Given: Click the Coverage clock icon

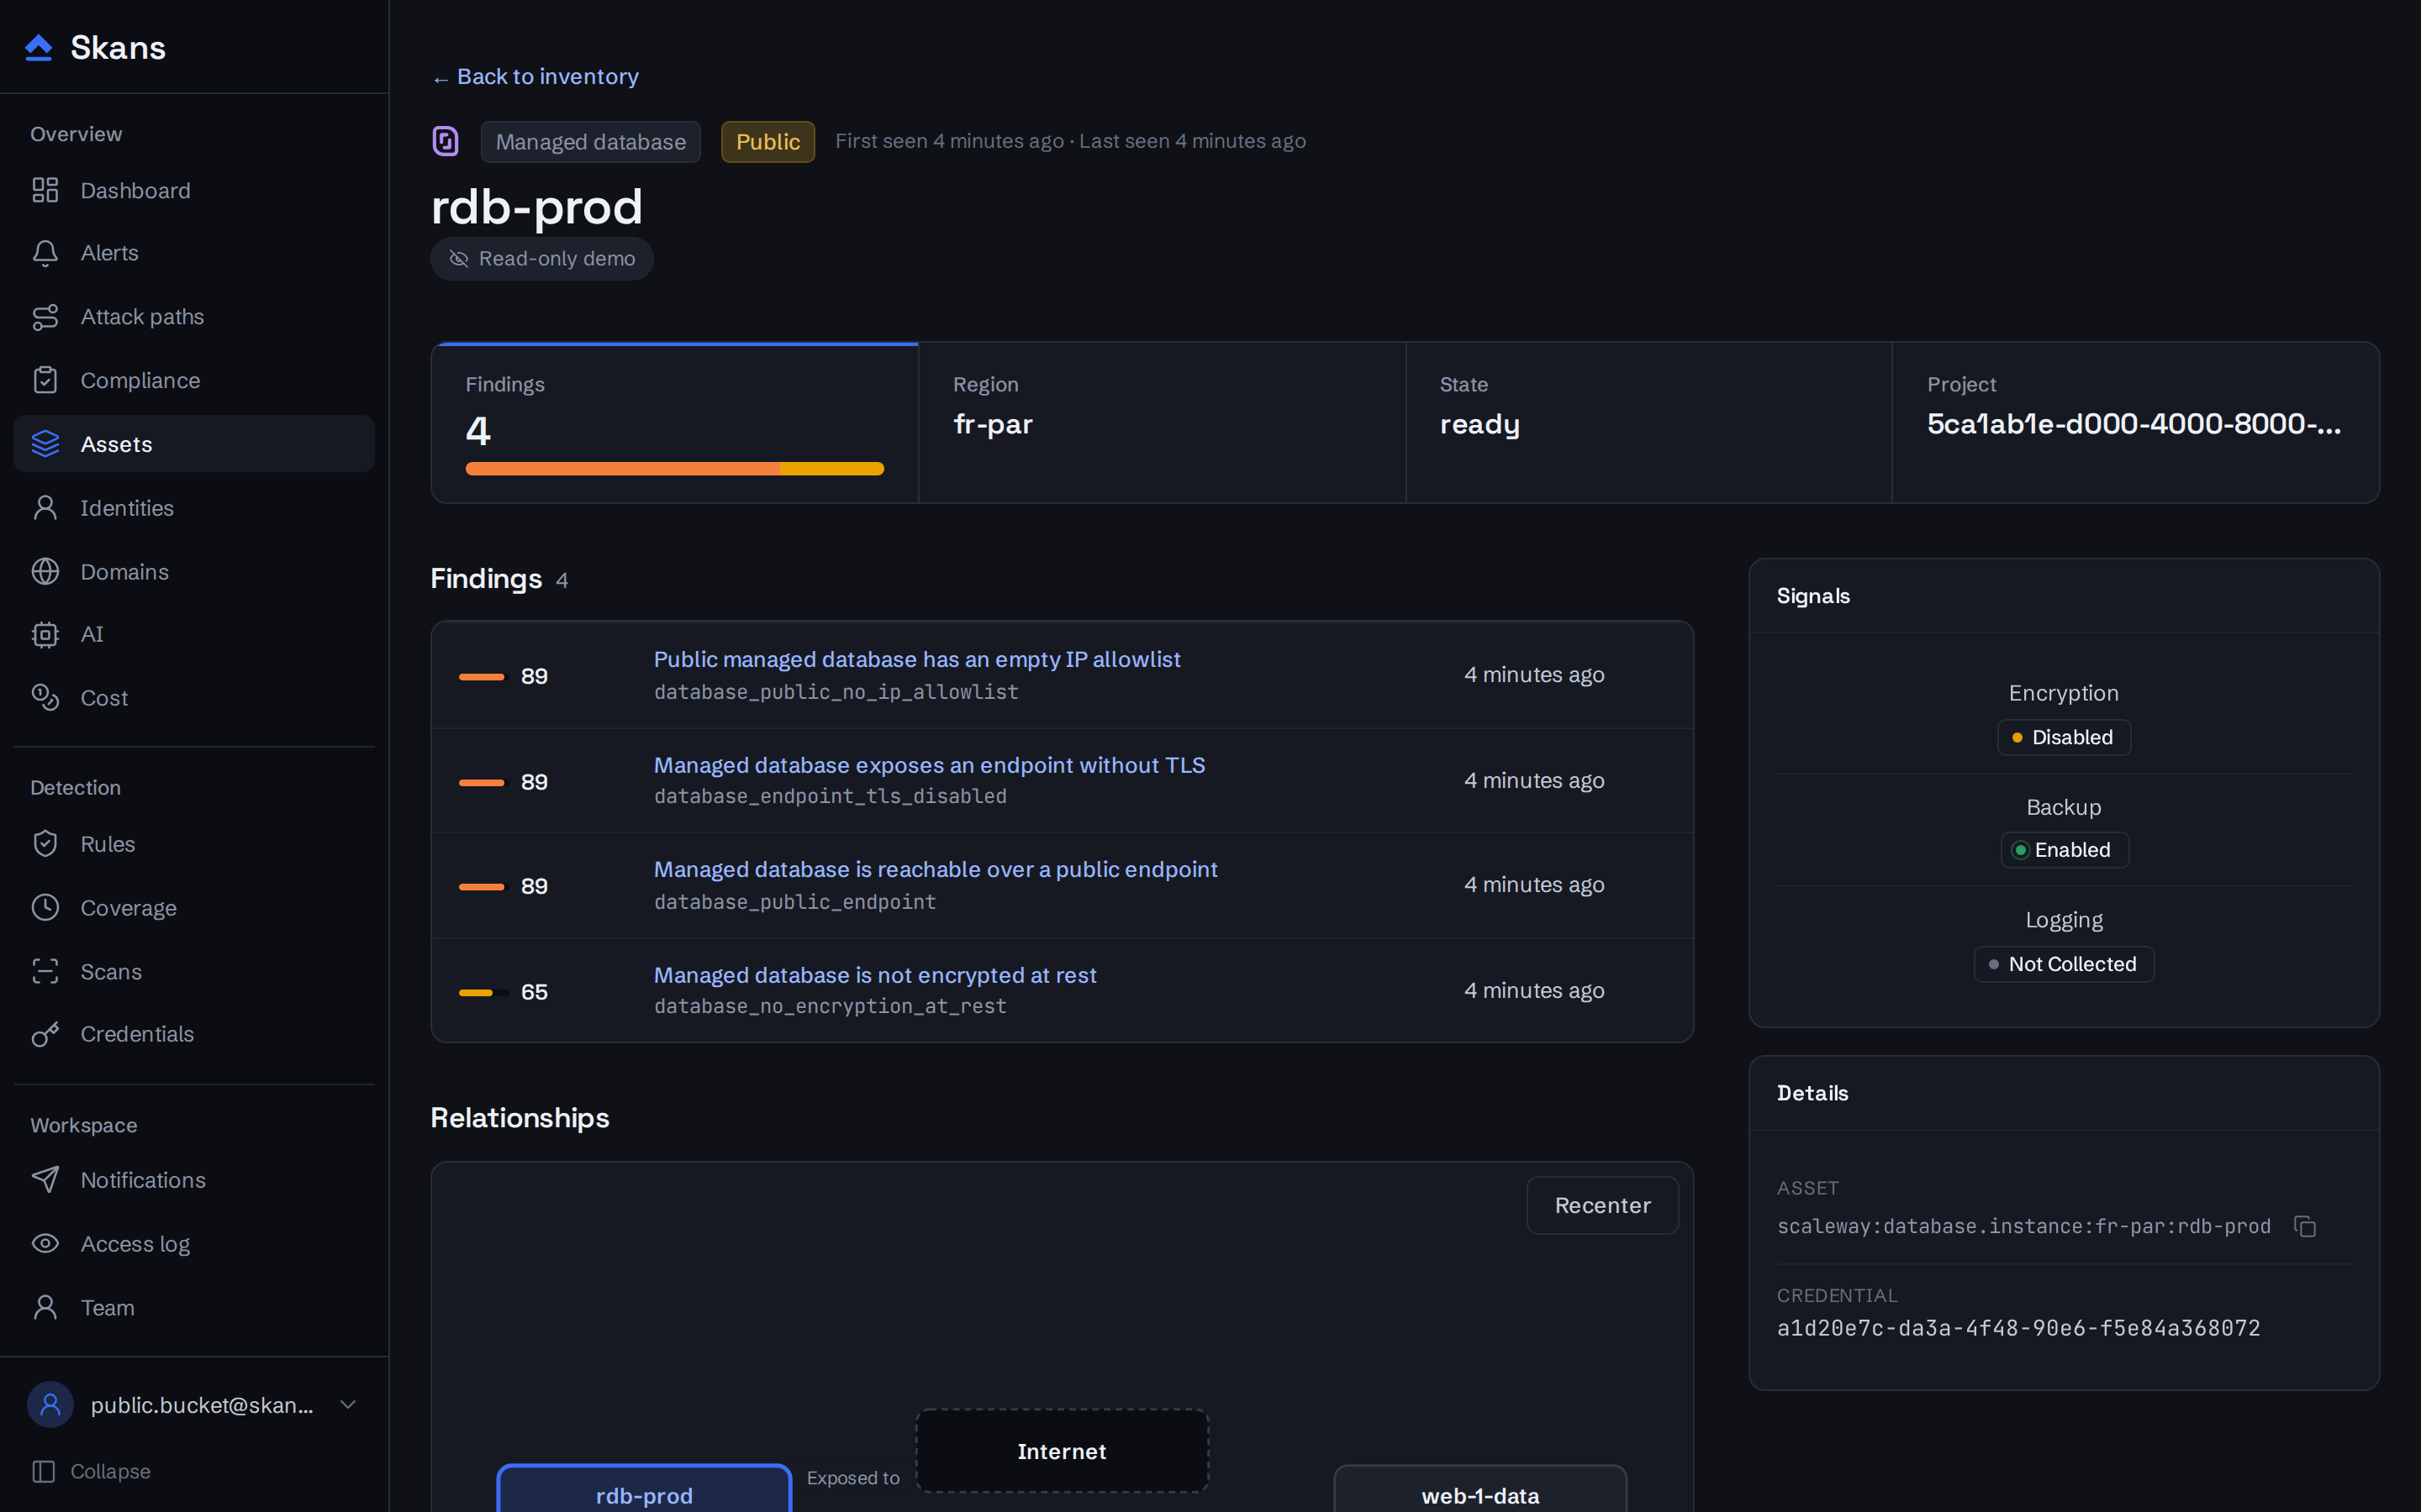Looking at the screenshot, I should [45, 907].
